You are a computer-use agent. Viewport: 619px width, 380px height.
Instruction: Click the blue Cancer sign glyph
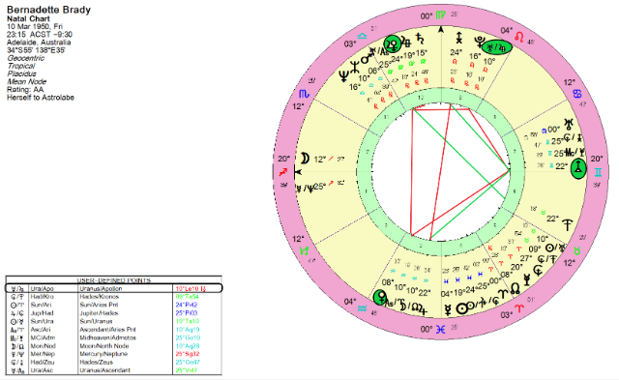click(578, 94)
